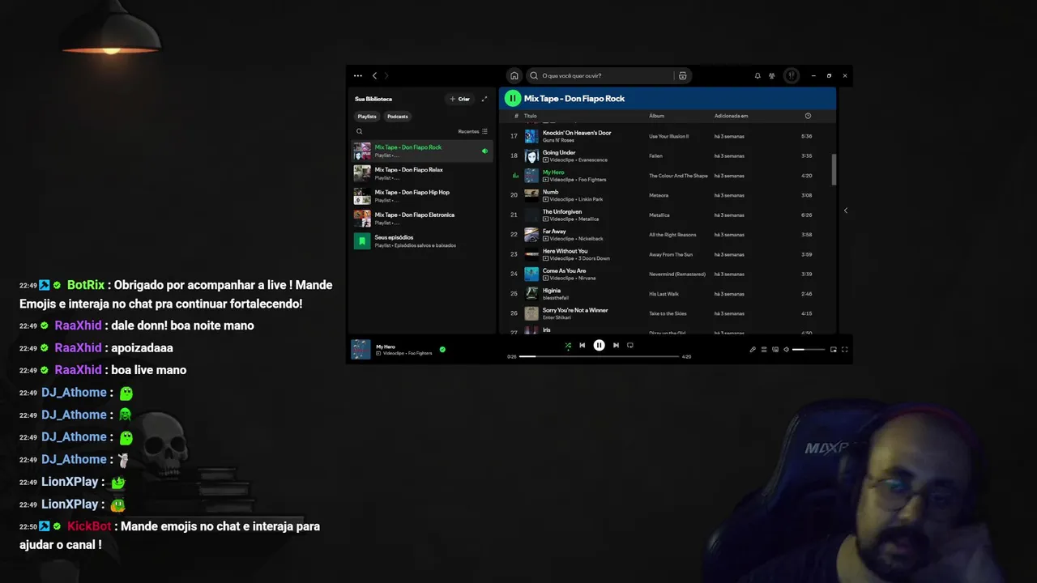Open playlist Mix Tape - Don Fiapo Relax
The width and height of the screenshot is (1037, 583).
click(x=422, y=173)
